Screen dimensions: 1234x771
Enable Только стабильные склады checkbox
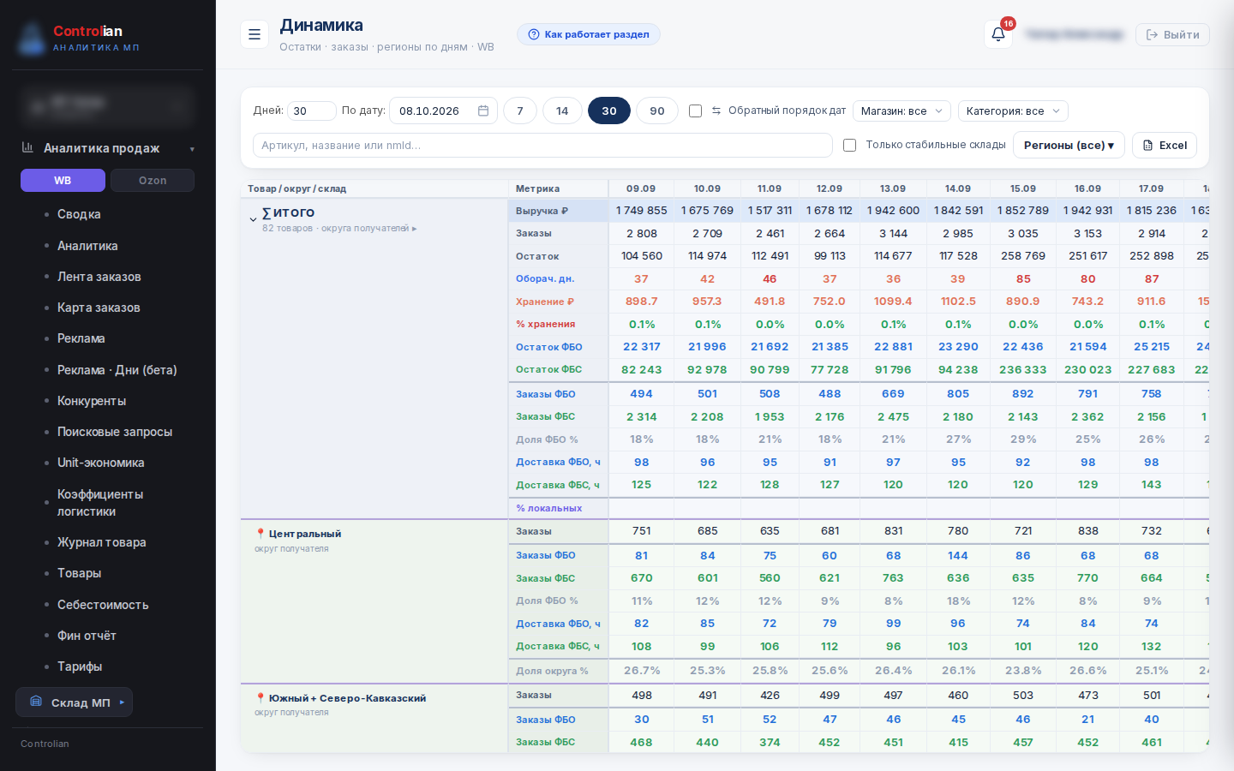coord(850,145)
